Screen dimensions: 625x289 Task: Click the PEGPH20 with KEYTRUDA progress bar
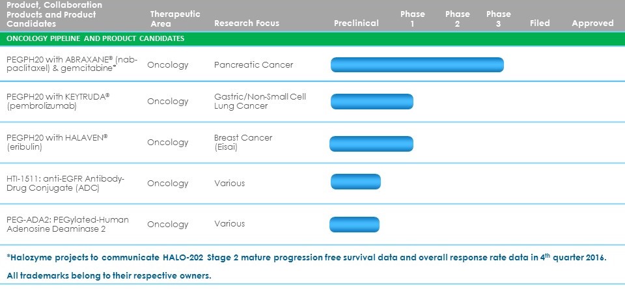click(x=372, y=102)
